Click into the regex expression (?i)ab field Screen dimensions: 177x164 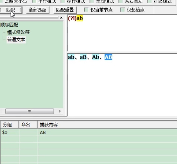(122, 33)
